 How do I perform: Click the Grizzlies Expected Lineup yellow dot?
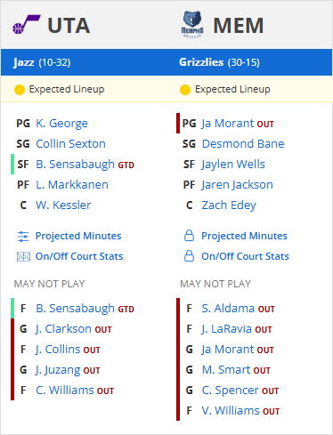pyautogui.click(x=185, y=90)
